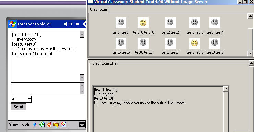Open Favorites folder icon
Image resolution: width=254 pixels, height=132 pixels.
coord(56,124)
